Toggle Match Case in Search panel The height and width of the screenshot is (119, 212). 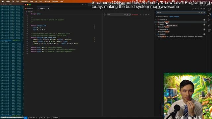(199, 13)
